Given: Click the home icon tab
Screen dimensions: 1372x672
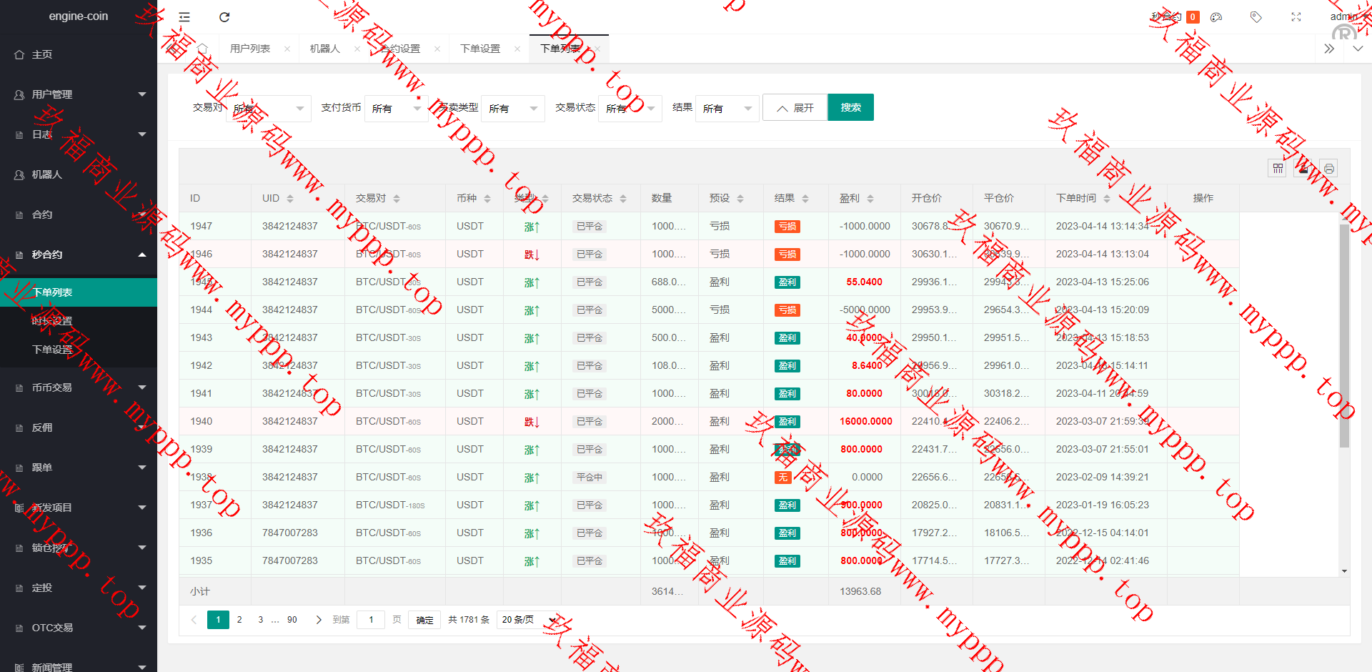Looking at the screenshot, I should (x=202, y=49).
